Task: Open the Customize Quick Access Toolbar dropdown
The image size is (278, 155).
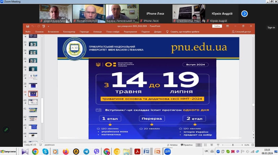Action: click(x=48, y=26)
